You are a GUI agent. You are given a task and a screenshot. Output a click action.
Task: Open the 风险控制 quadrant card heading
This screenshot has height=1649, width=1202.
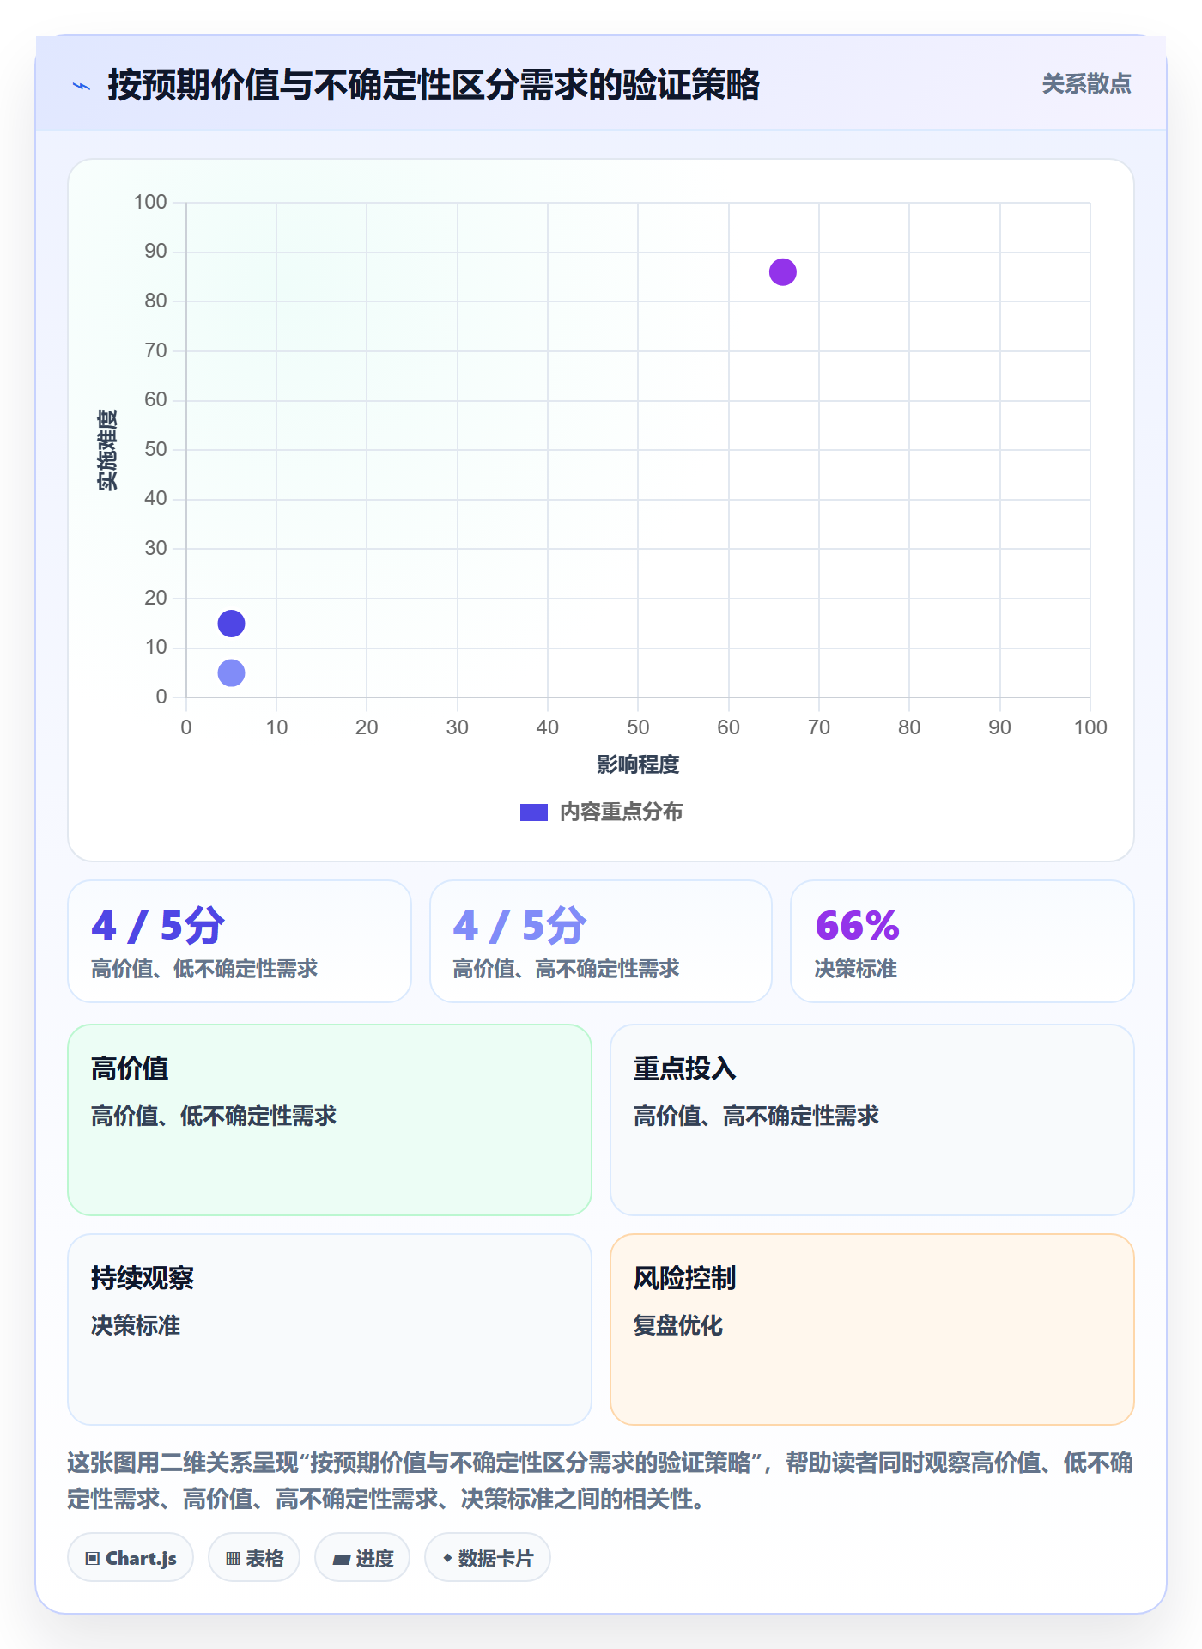click(x=684, y=1278)
